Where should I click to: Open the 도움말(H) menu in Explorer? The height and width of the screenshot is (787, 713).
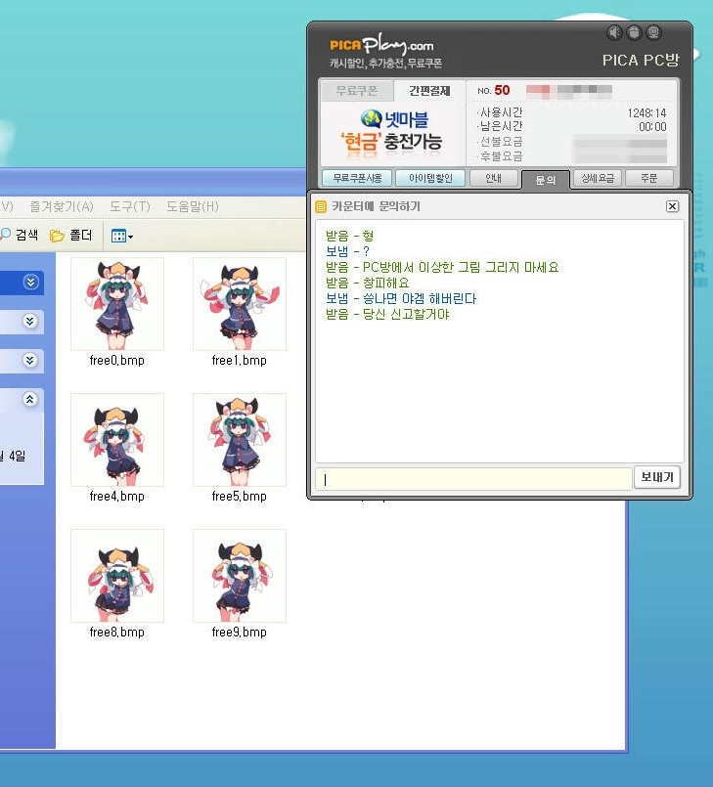coord(193,206)
